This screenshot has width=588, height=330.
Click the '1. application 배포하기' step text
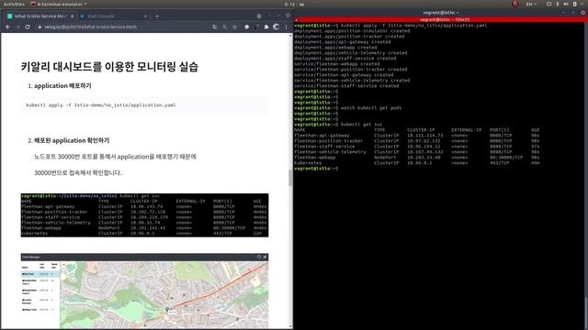[60, 85]
